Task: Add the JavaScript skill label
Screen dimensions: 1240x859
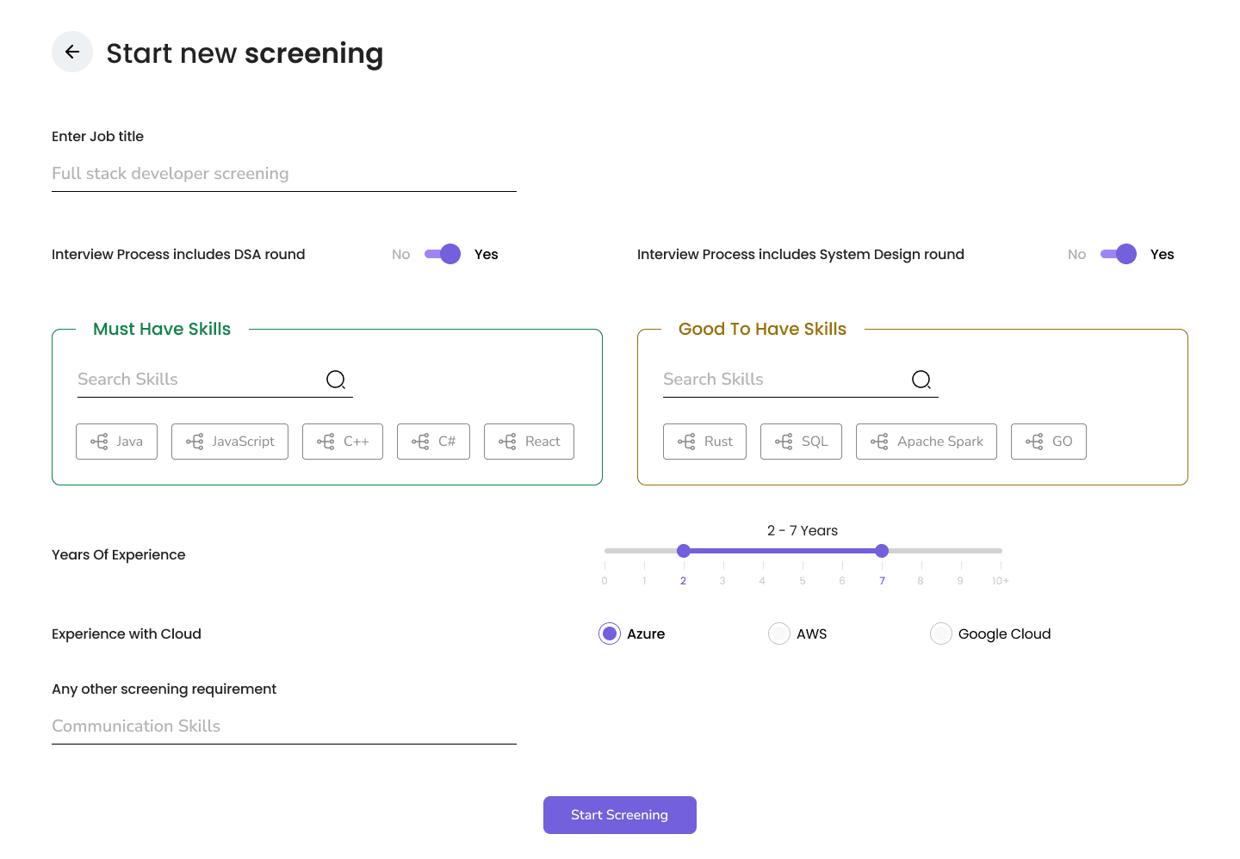Action: [x=244, y=442]
